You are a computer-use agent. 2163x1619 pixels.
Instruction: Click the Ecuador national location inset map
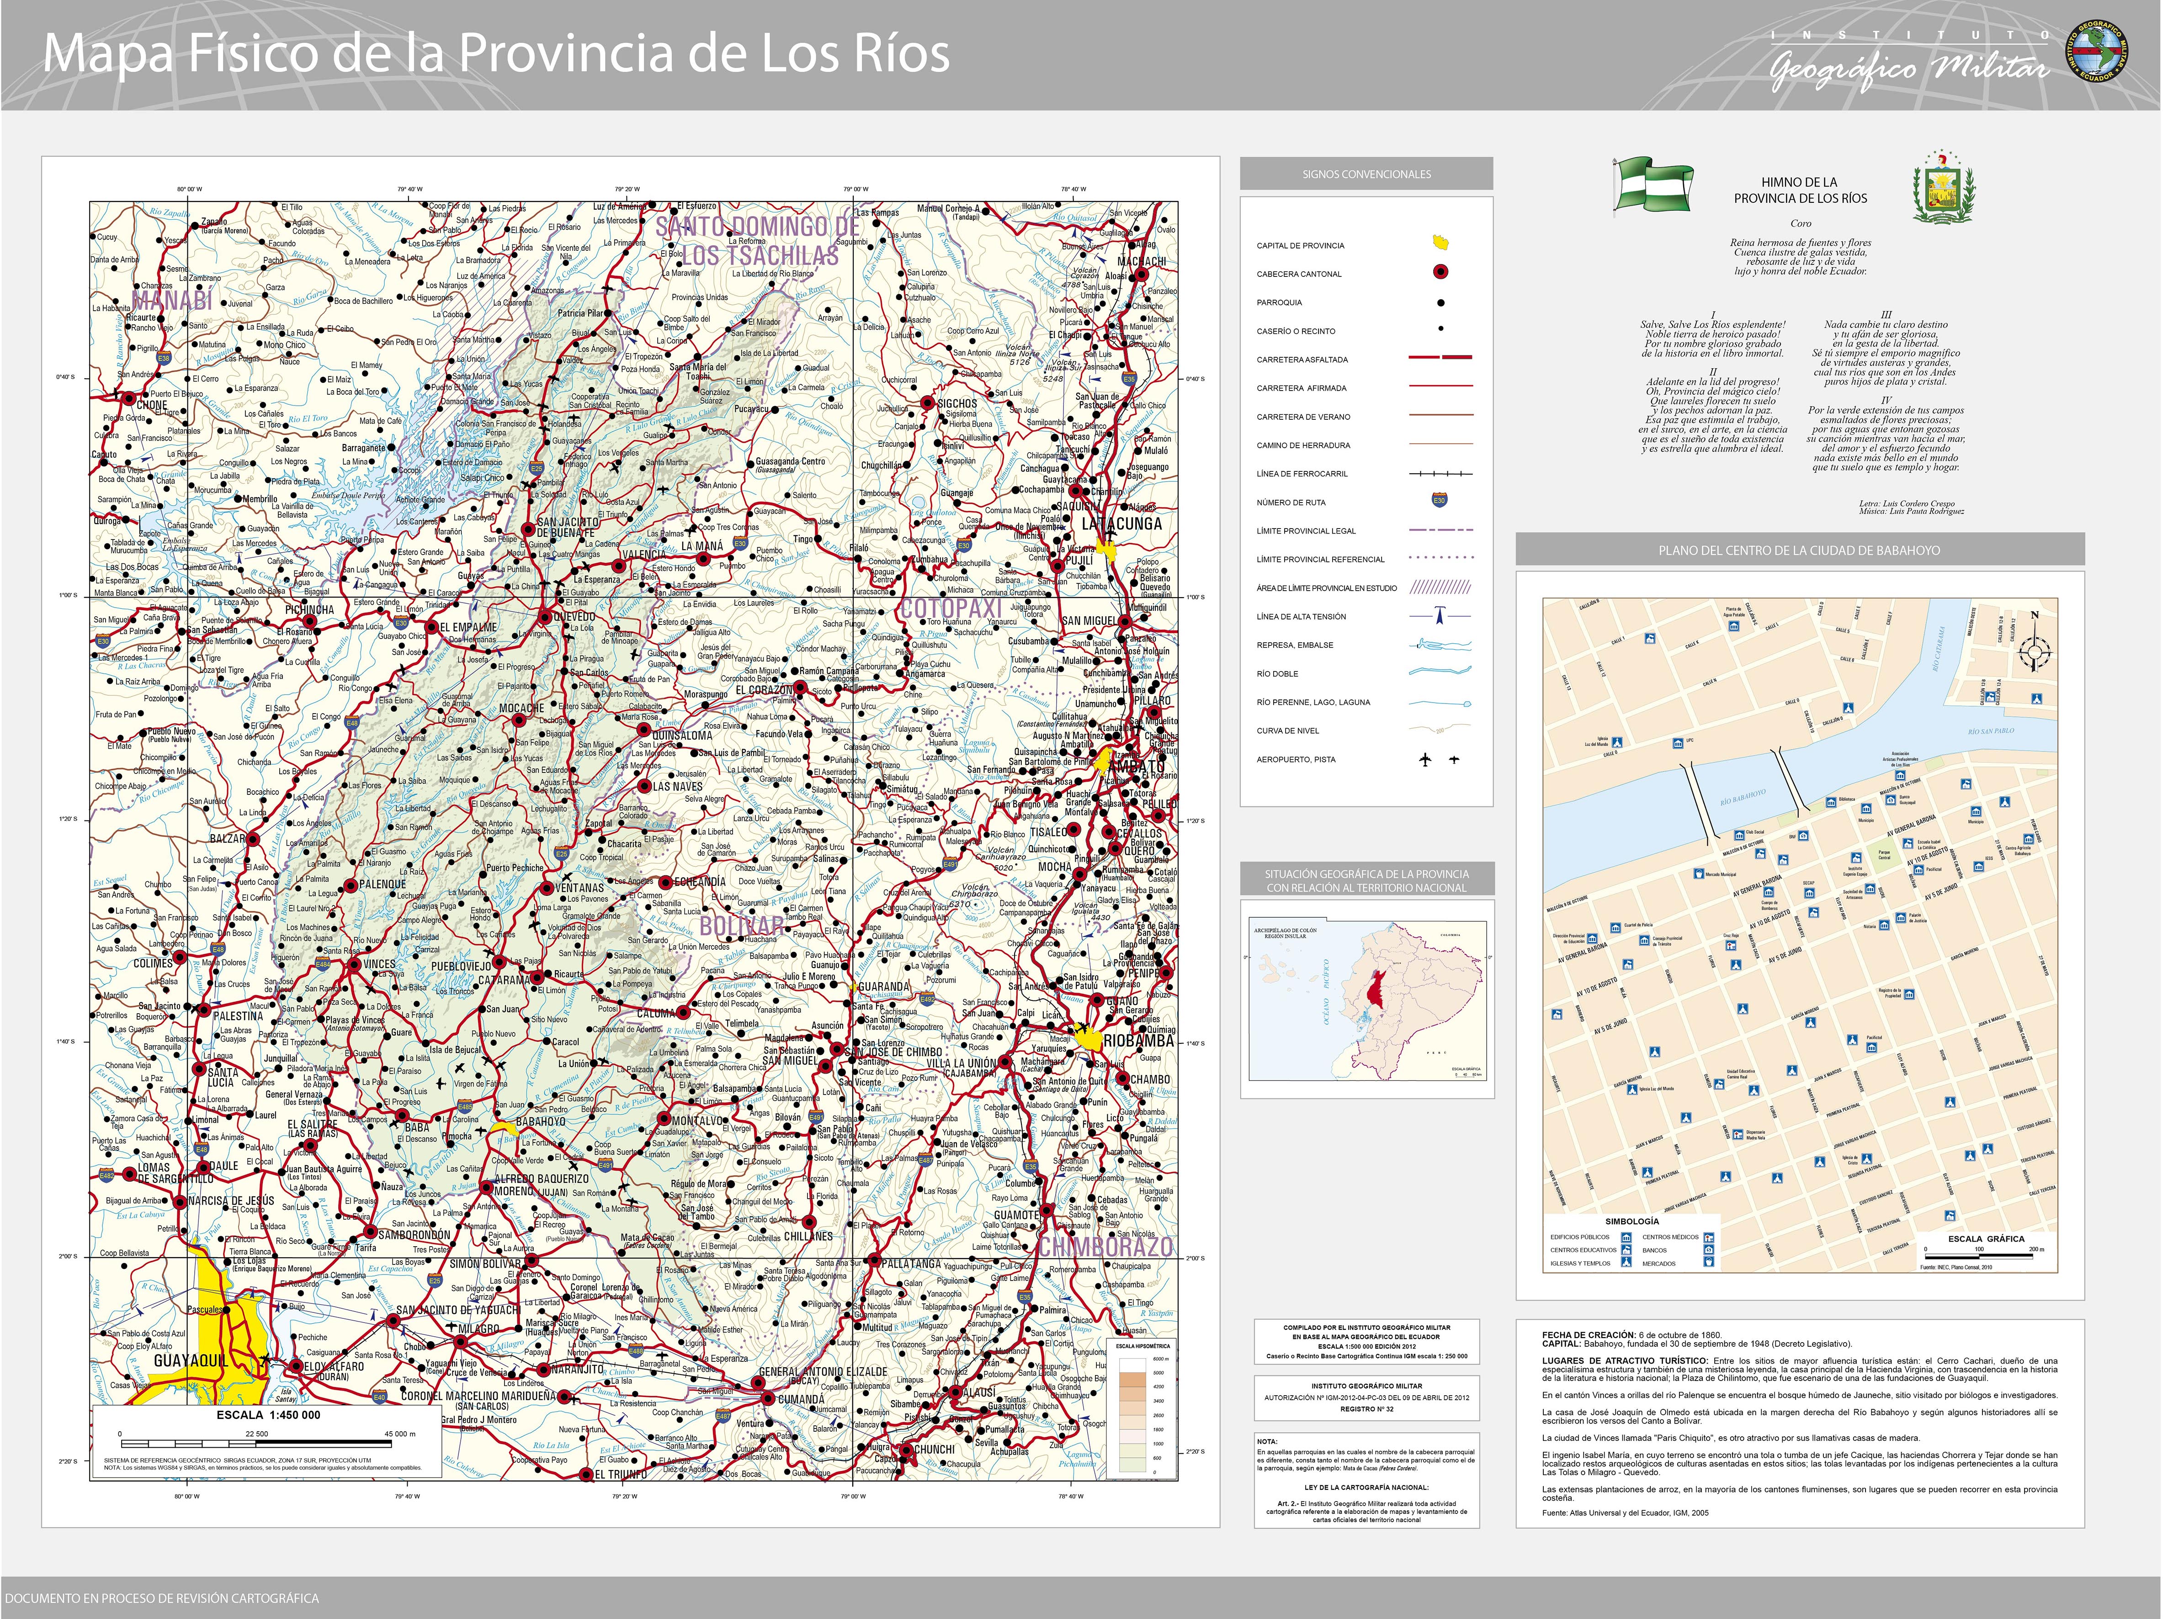coord(1367,999)
